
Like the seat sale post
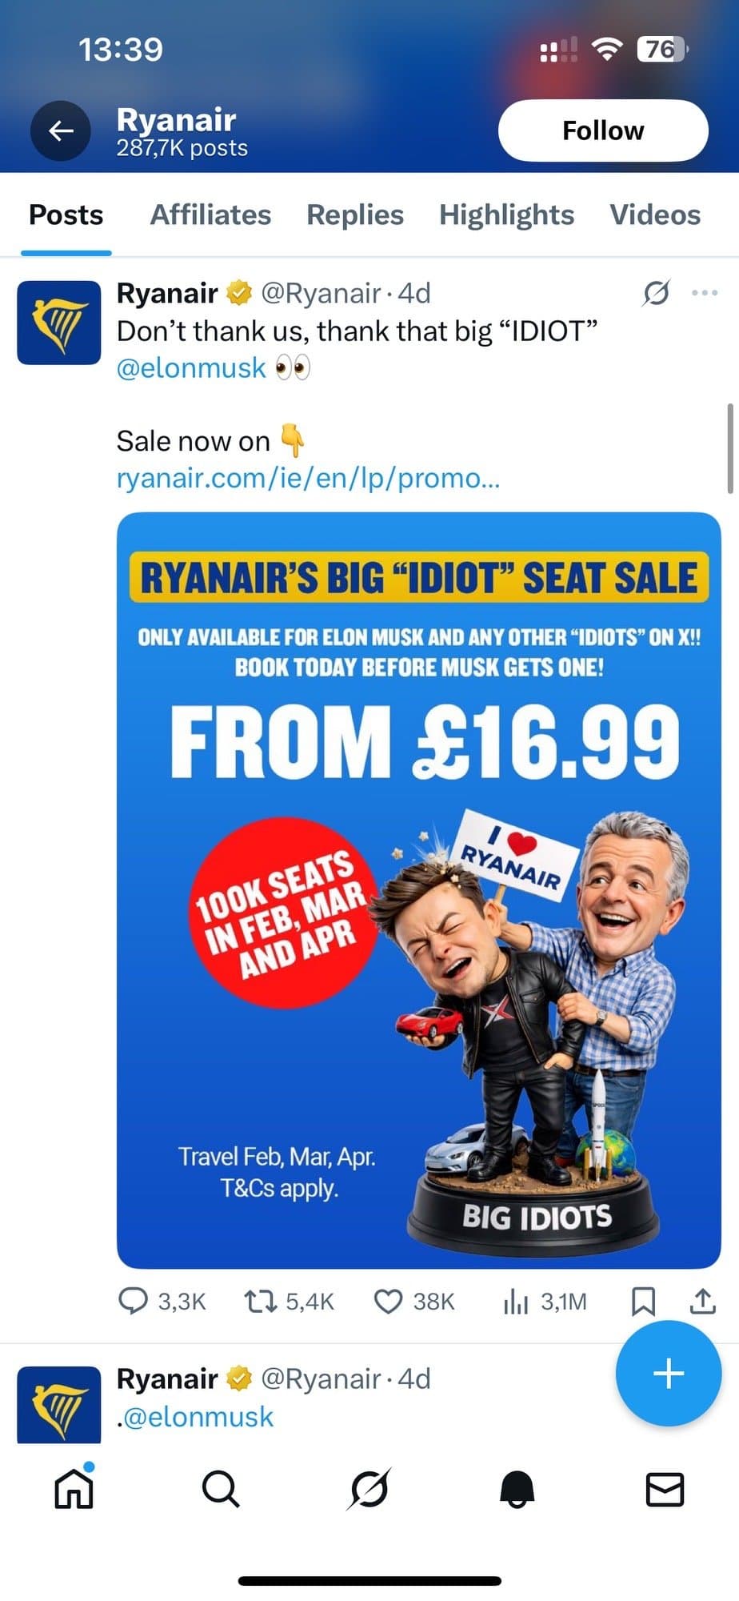pyautogui.click(x=388, y=1302)
